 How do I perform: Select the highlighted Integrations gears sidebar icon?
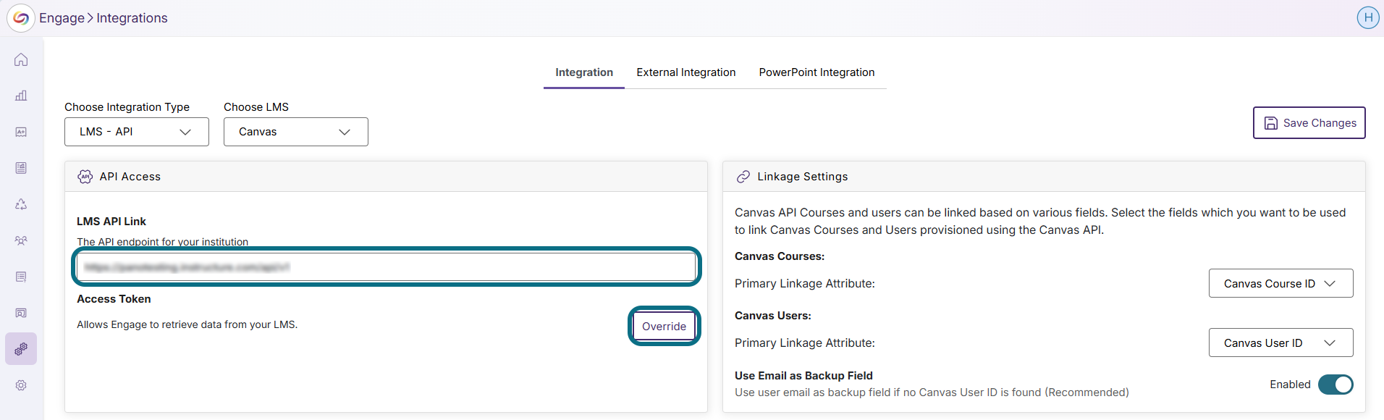pos(21,349)
